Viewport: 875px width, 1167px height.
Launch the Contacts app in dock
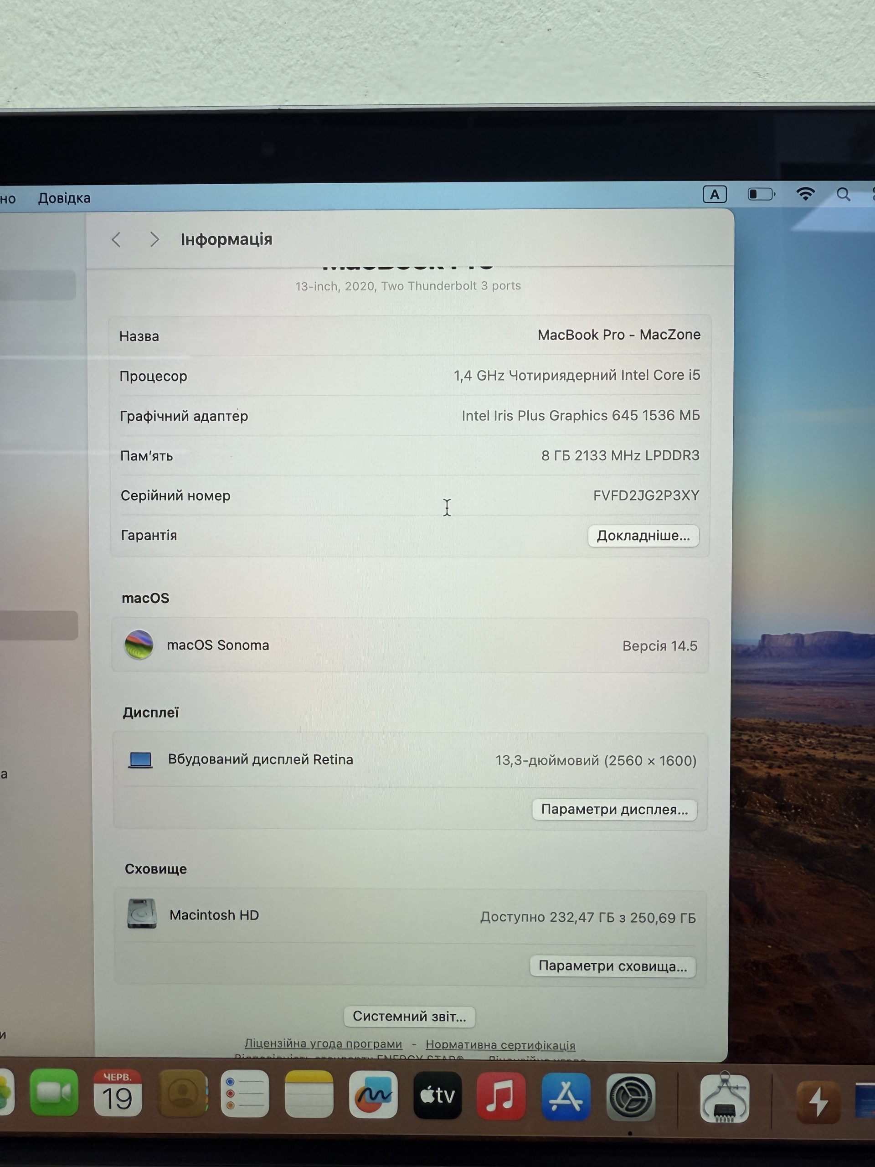point(183,1093)
